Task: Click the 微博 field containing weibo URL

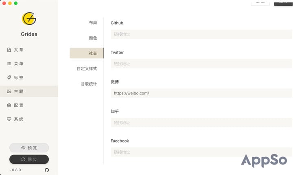Action: tap(201, 93)
